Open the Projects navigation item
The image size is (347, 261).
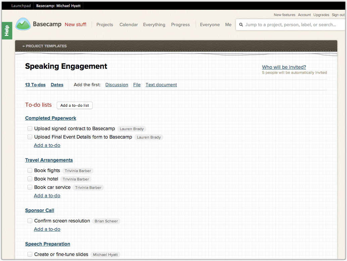click(105, 24)
